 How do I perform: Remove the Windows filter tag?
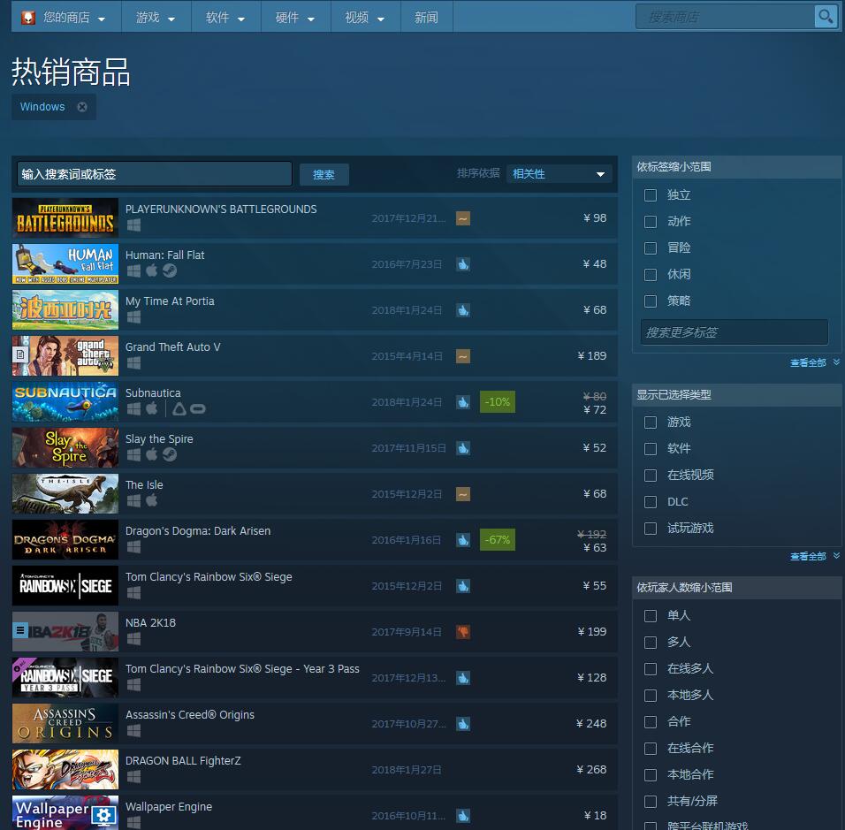[82, 107]
